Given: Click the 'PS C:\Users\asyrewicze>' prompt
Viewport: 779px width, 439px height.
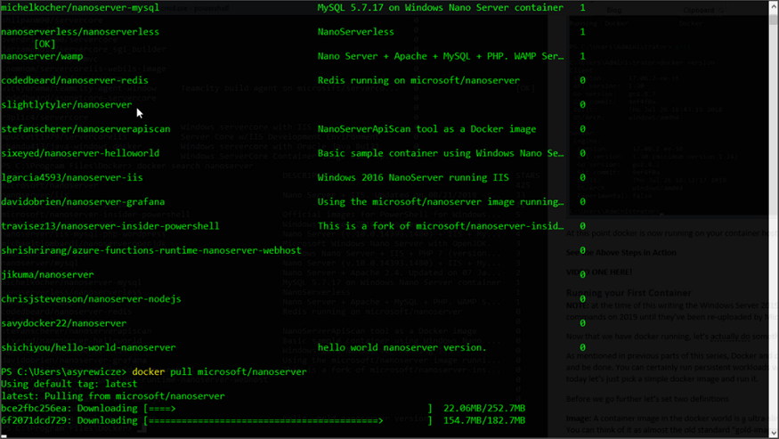Looking at the screenshot, I should pyautogui.click(x=63, y=372).
